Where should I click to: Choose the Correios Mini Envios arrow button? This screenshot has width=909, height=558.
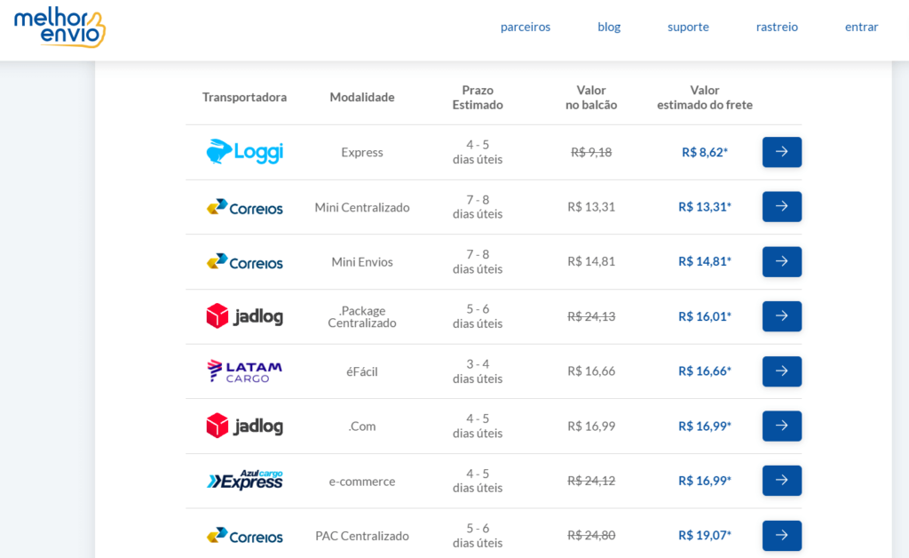[781, 261]
